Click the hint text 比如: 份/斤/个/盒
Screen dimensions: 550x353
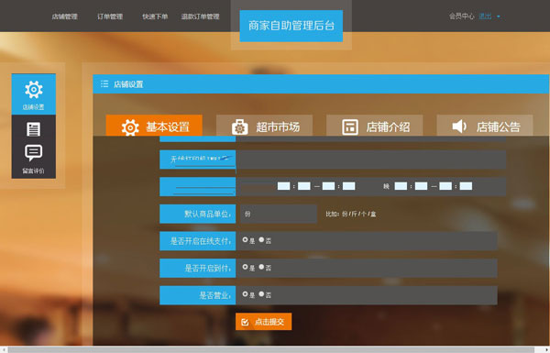point(351,214)
